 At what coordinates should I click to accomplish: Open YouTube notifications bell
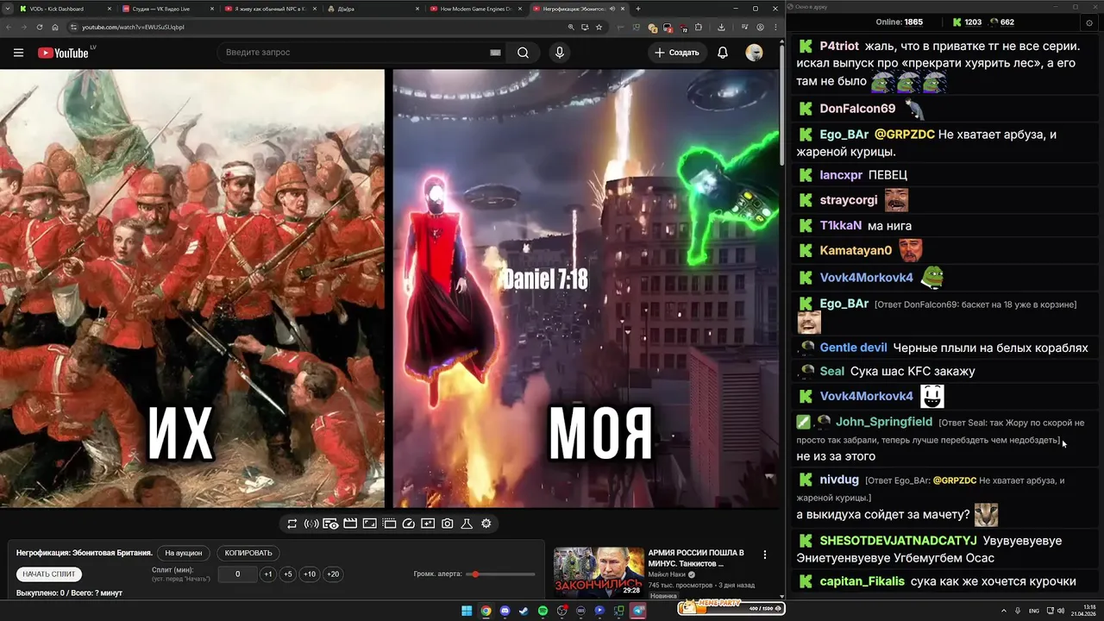723,53
